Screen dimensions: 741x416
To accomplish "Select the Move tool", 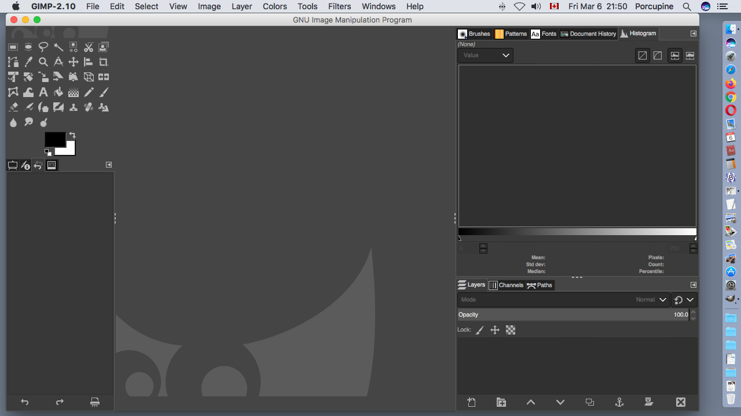I will [74, 62].
